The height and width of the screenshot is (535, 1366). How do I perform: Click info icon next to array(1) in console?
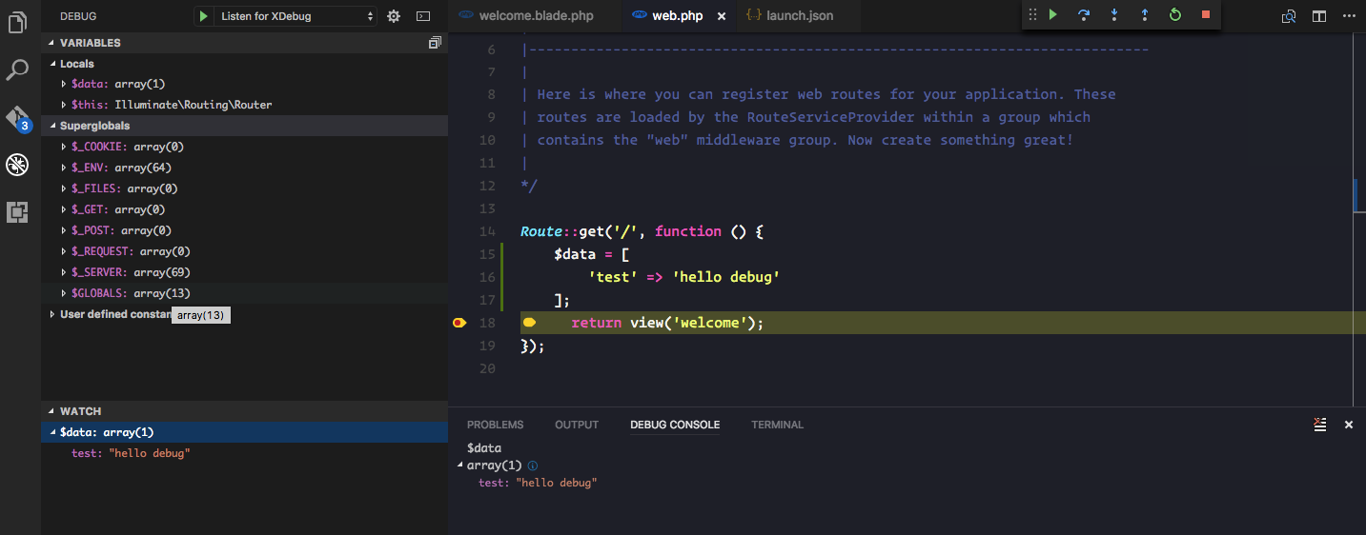coord(532,466)
